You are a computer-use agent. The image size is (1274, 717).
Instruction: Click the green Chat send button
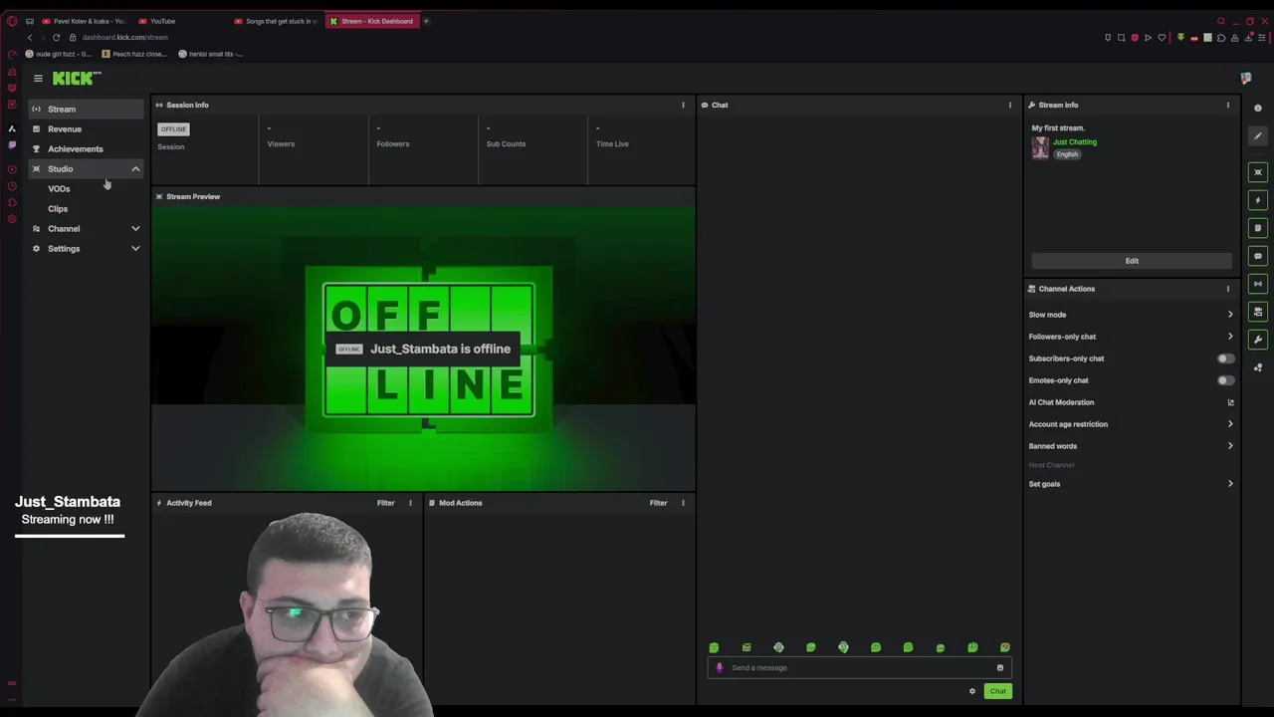pos(997,691)
